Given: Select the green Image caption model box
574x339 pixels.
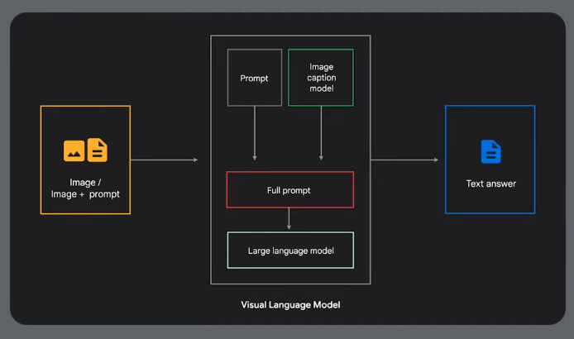Looking at the screenshot, I should (x=321, y=78).
